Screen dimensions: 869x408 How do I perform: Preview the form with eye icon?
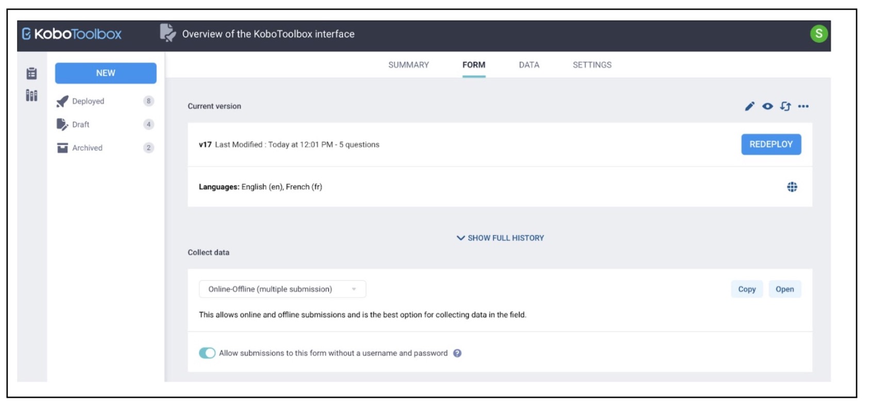767,106
